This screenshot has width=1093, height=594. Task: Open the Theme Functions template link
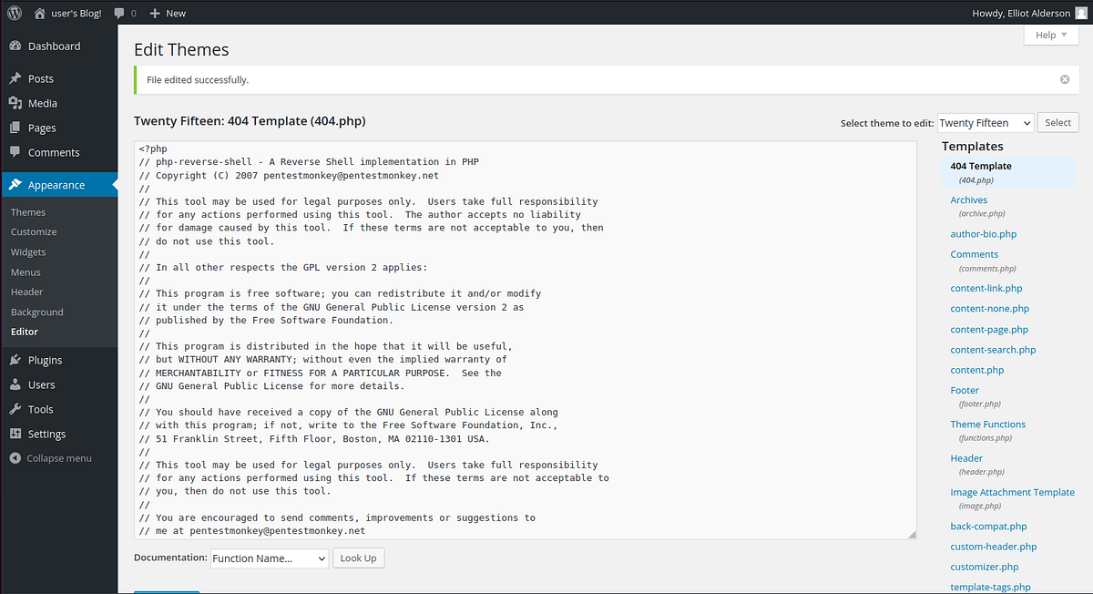pos(987,425)
